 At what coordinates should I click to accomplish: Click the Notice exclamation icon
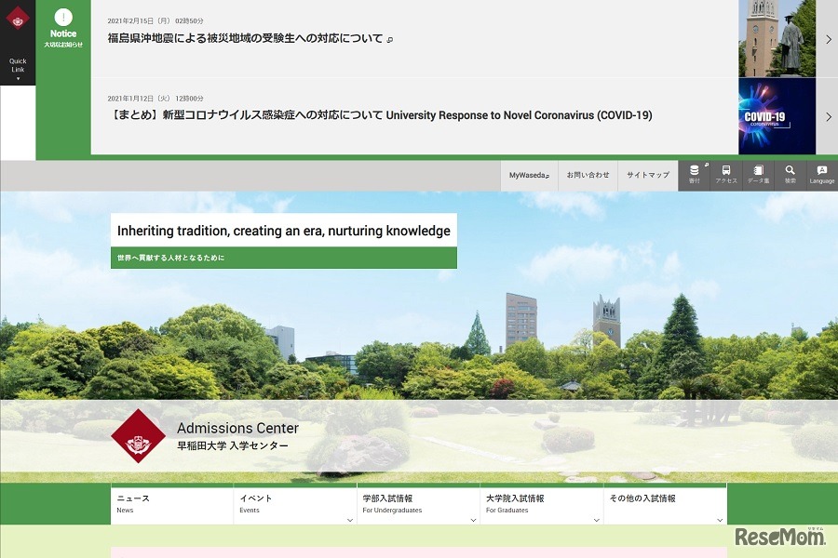pyautogui.click(x=63, y=18)
